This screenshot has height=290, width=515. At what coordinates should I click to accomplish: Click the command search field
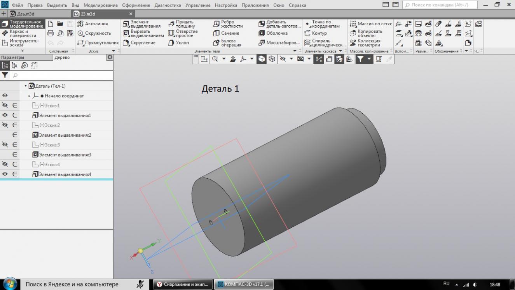(x=440, y=5)
